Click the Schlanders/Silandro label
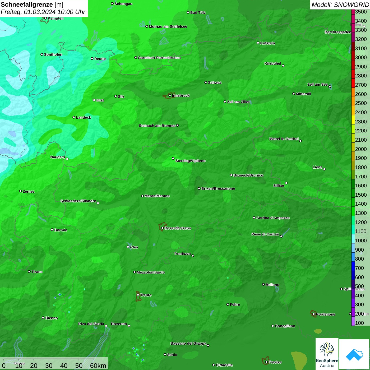370x370 pixels. pos(78,201)
